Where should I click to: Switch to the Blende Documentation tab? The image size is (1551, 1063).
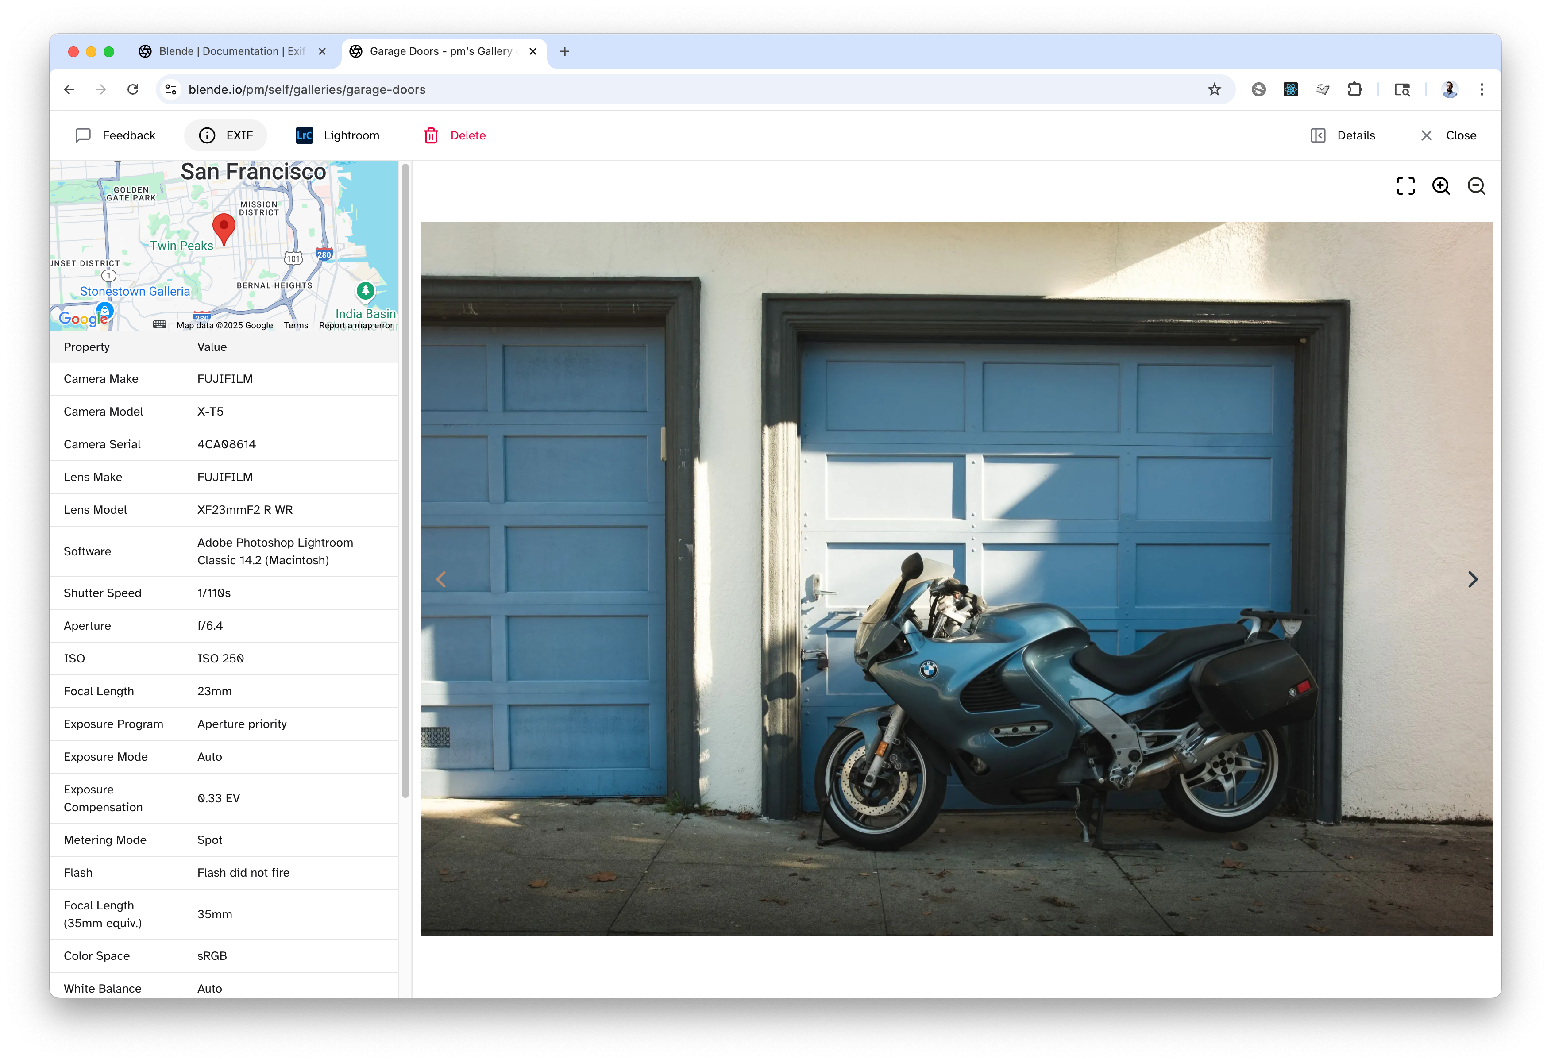point(227,51)
